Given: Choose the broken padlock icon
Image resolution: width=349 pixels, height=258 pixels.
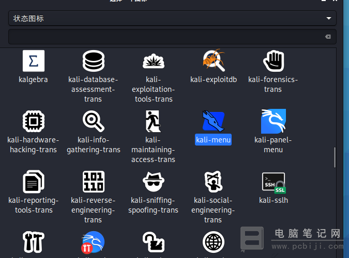Looking at the screenshot, I should tap(154, 242).
